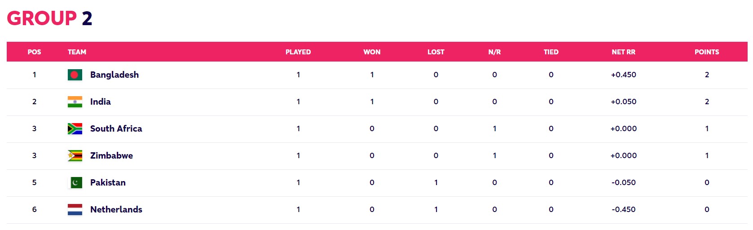Screen dimensions: 753x230
Task: Open the Bangladesh team link
Action: pos(114,75)
